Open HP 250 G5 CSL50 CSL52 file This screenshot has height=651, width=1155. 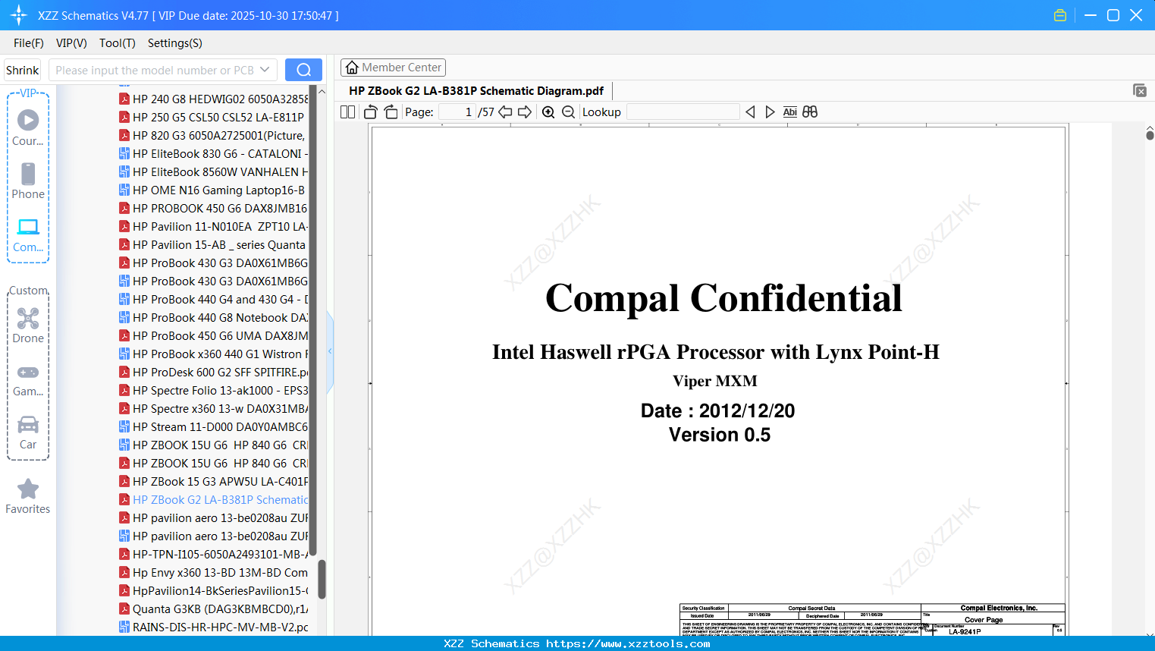click(x=214, y=117)
